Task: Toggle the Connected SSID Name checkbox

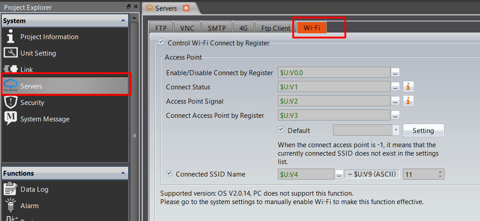Action: (x=169, y=174)
